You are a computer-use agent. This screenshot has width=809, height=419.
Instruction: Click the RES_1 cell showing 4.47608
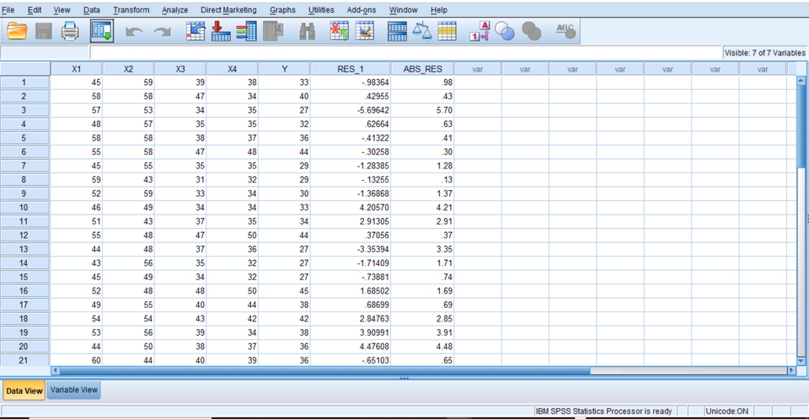click(x=351, y=347)
